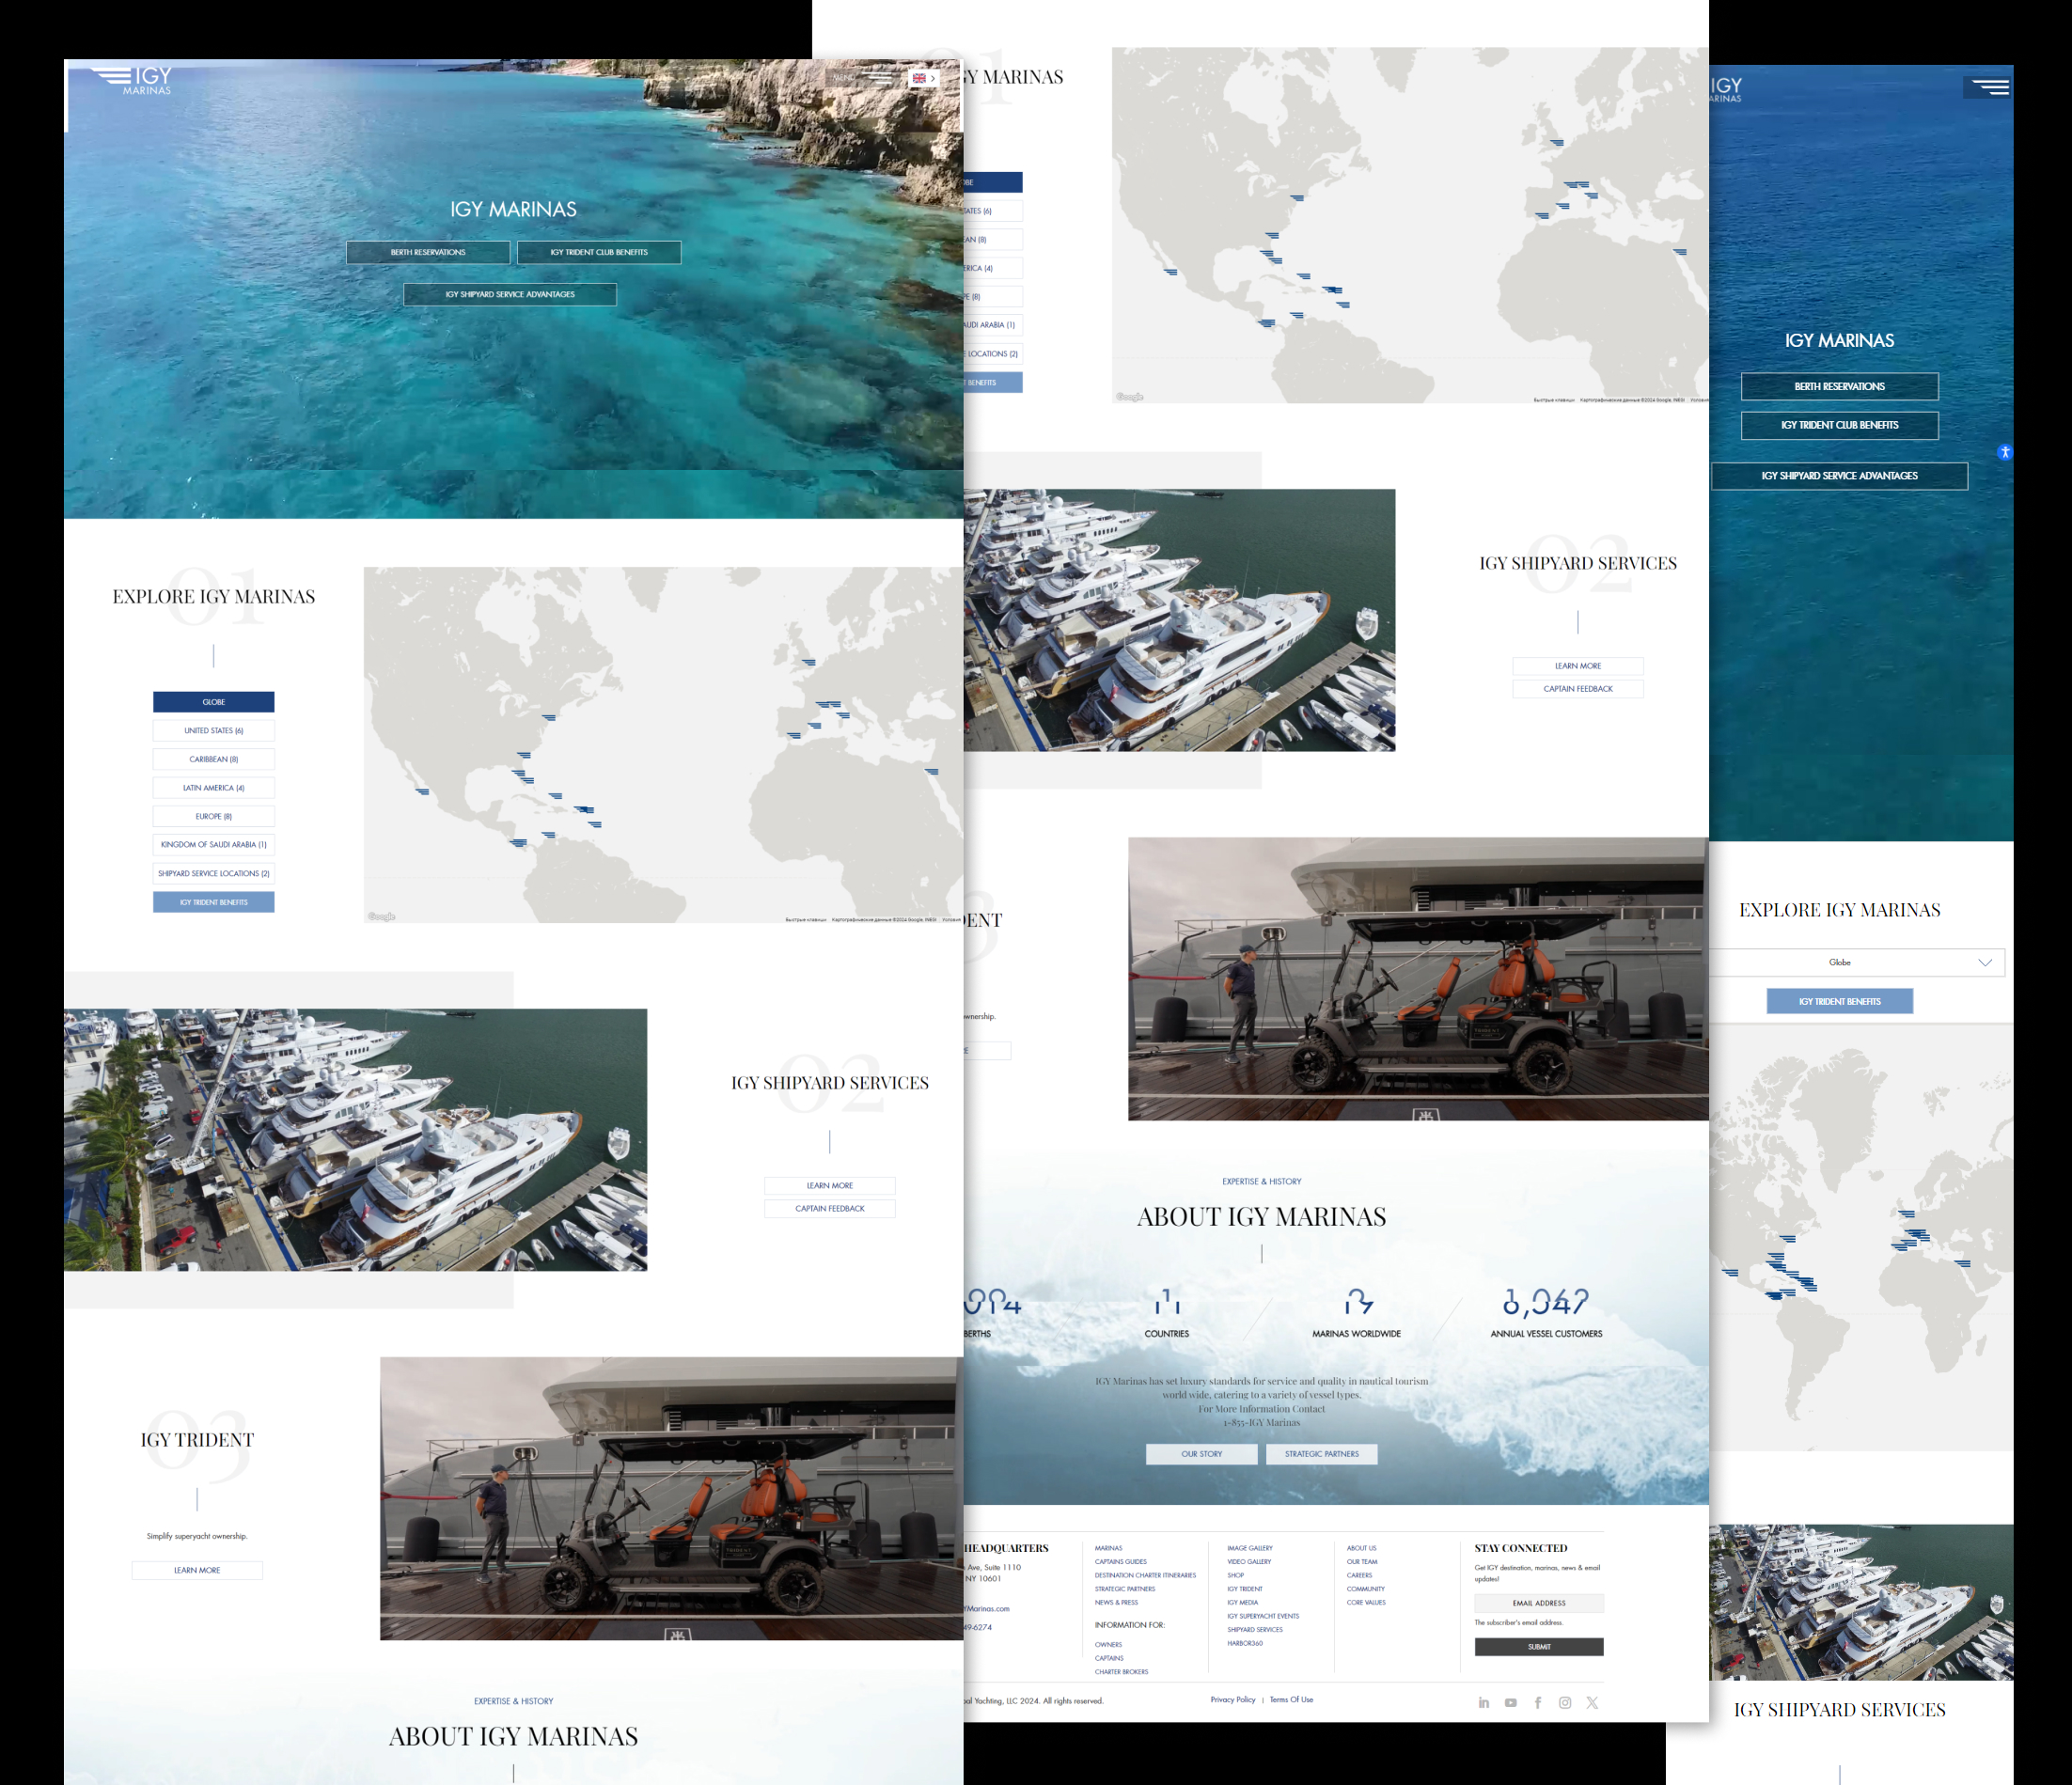Open the mobile hamburger menu icon
The image size is (2072, 1785).
pyautogui.click(x=1989, y=87)
